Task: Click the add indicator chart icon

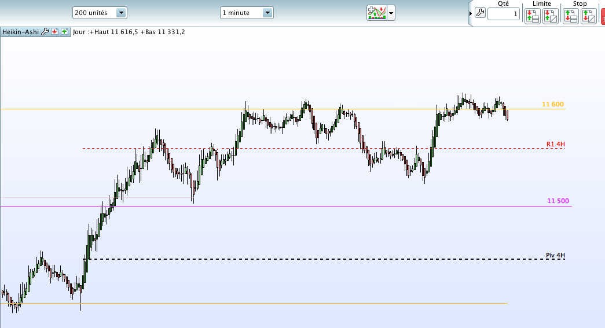Action: pos(377,13)
